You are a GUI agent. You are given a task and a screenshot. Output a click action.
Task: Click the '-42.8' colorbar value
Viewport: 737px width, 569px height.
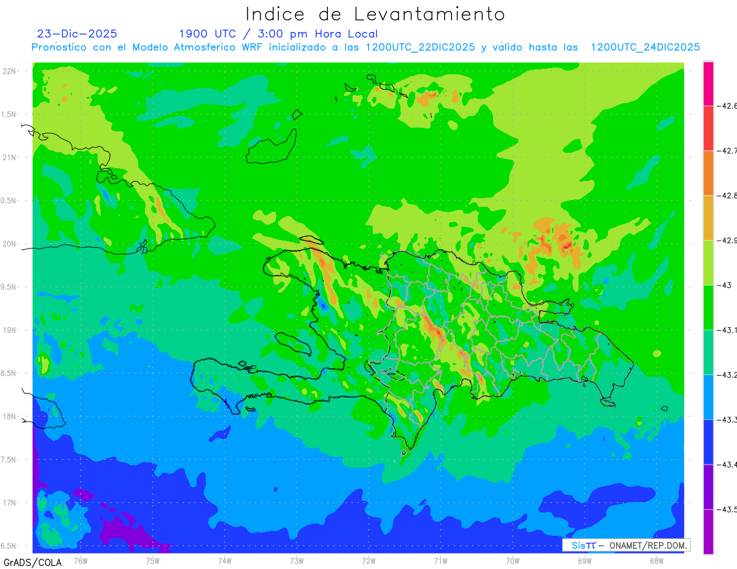coord(727,195)
